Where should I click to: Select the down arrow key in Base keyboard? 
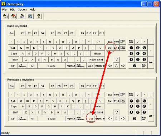pos(117,66)
